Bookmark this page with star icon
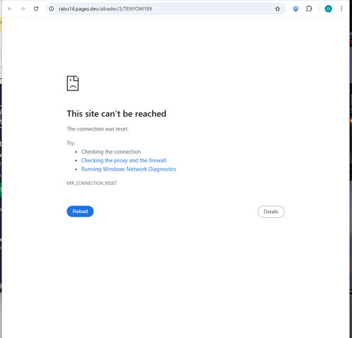352x338 pixels. (x=277, y=9)
